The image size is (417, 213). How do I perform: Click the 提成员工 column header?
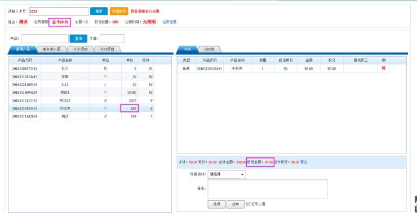coord(361,61)
